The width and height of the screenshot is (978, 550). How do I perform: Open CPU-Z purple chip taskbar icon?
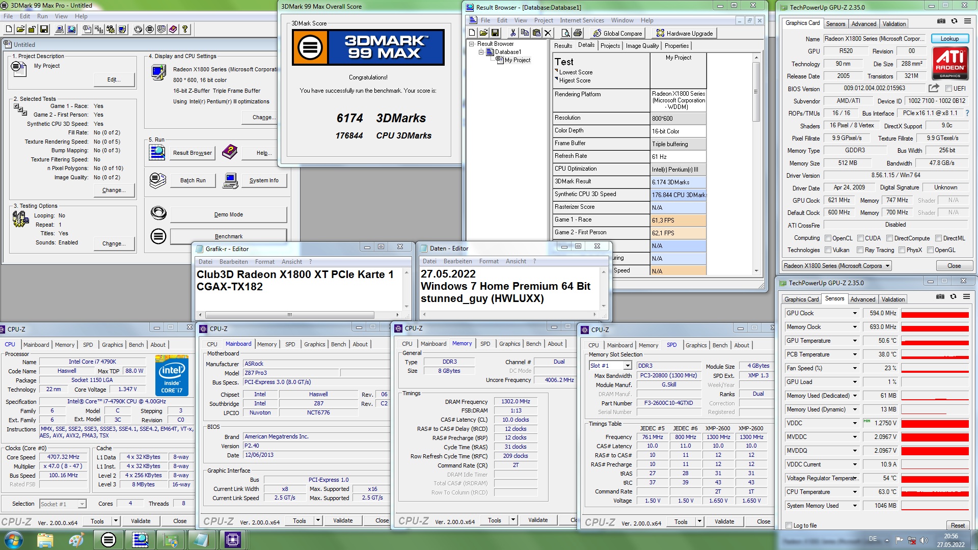[x=232, y=540]
